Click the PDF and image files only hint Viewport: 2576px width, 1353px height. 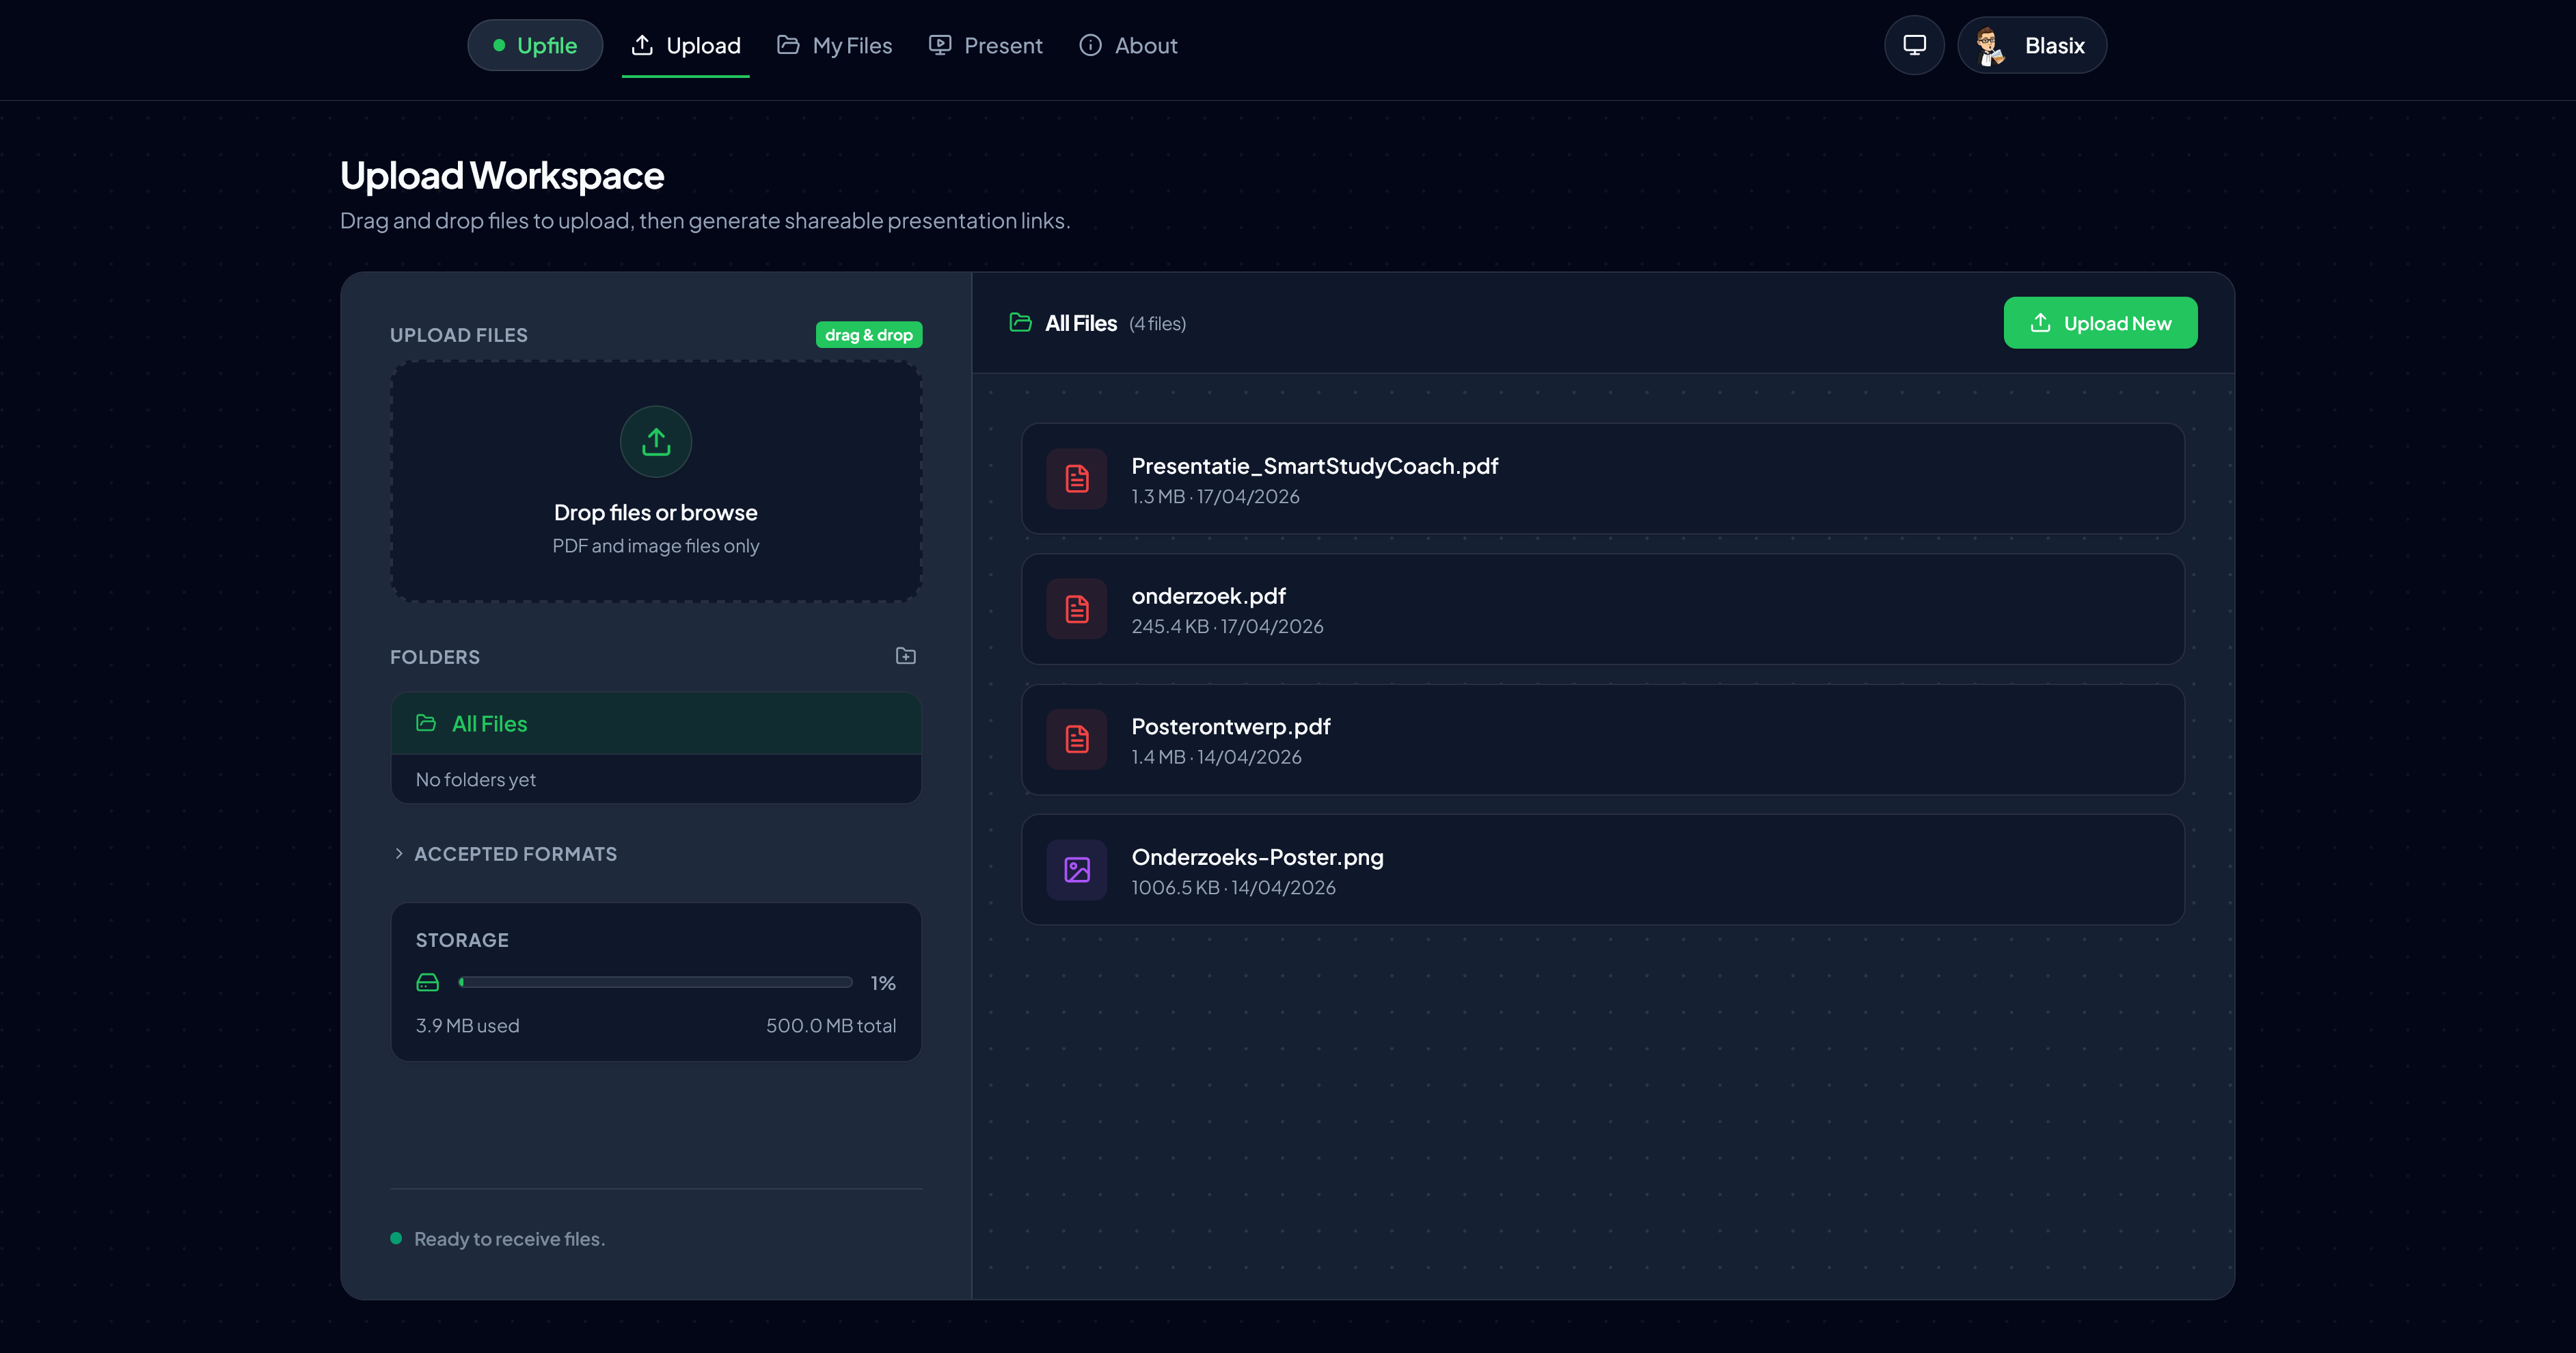[656, 546]
